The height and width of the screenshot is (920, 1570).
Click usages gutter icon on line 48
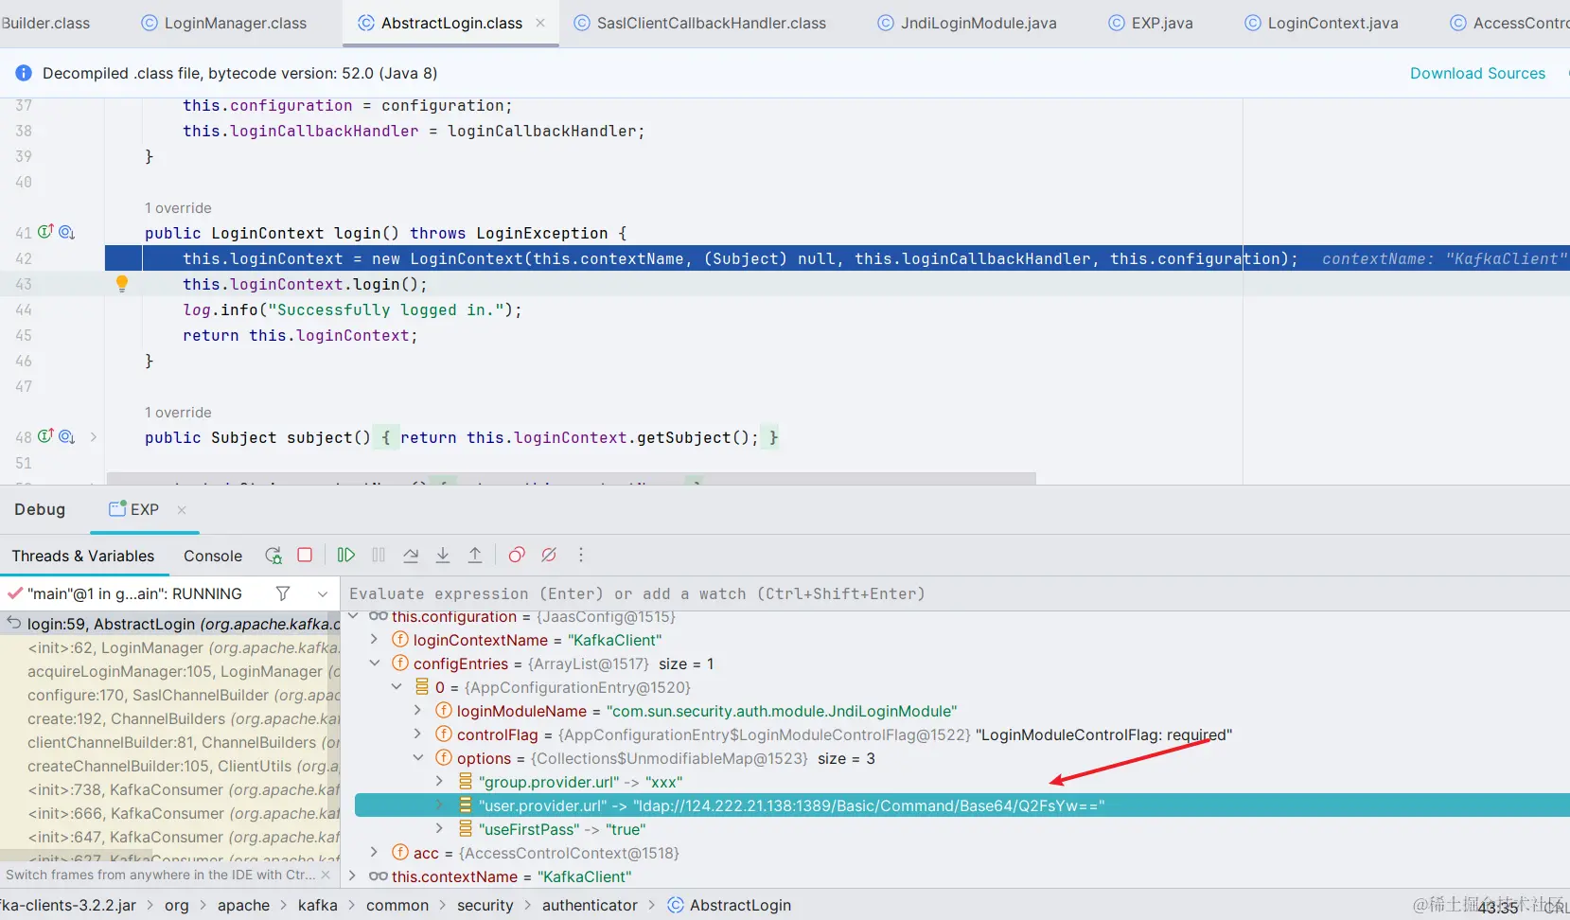pos(66,436)
